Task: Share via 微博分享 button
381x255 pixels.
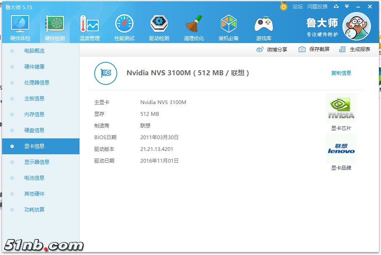Action: click(x=272, y=50)
